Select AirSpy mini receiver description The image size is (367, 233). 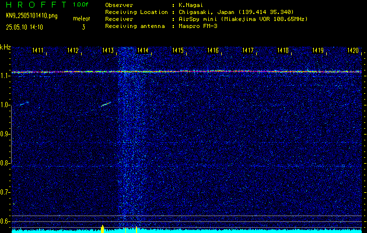coord(243,19)
